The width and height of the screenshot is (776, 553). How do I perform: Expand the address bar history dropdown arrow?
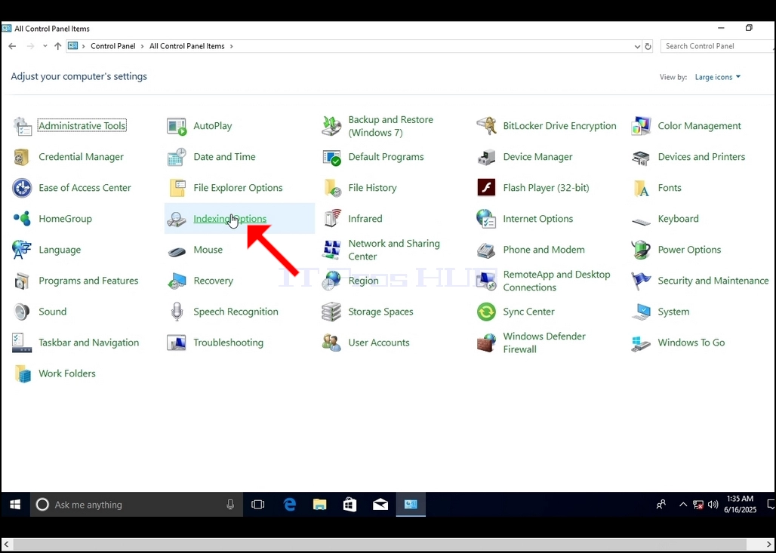[637, 47]
